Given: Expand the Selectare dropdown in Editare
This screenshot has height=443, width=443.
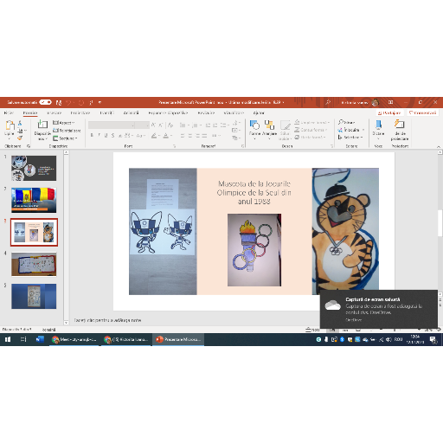Looking at the screenshot, I should click(x=350, y=138).
